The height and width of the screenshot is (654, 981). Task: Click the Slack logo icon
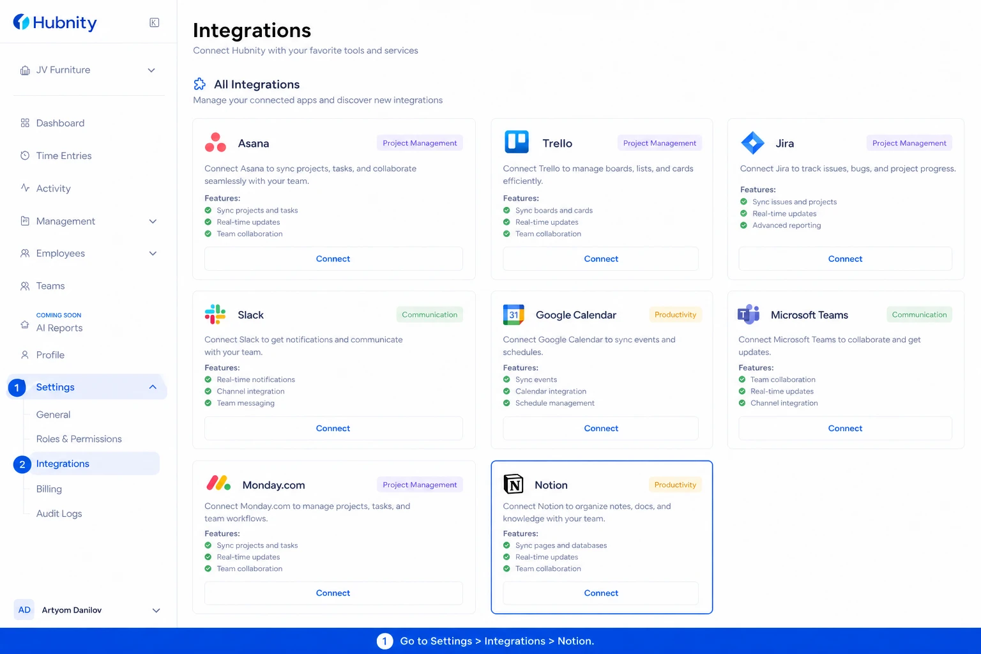coord(215,314)
